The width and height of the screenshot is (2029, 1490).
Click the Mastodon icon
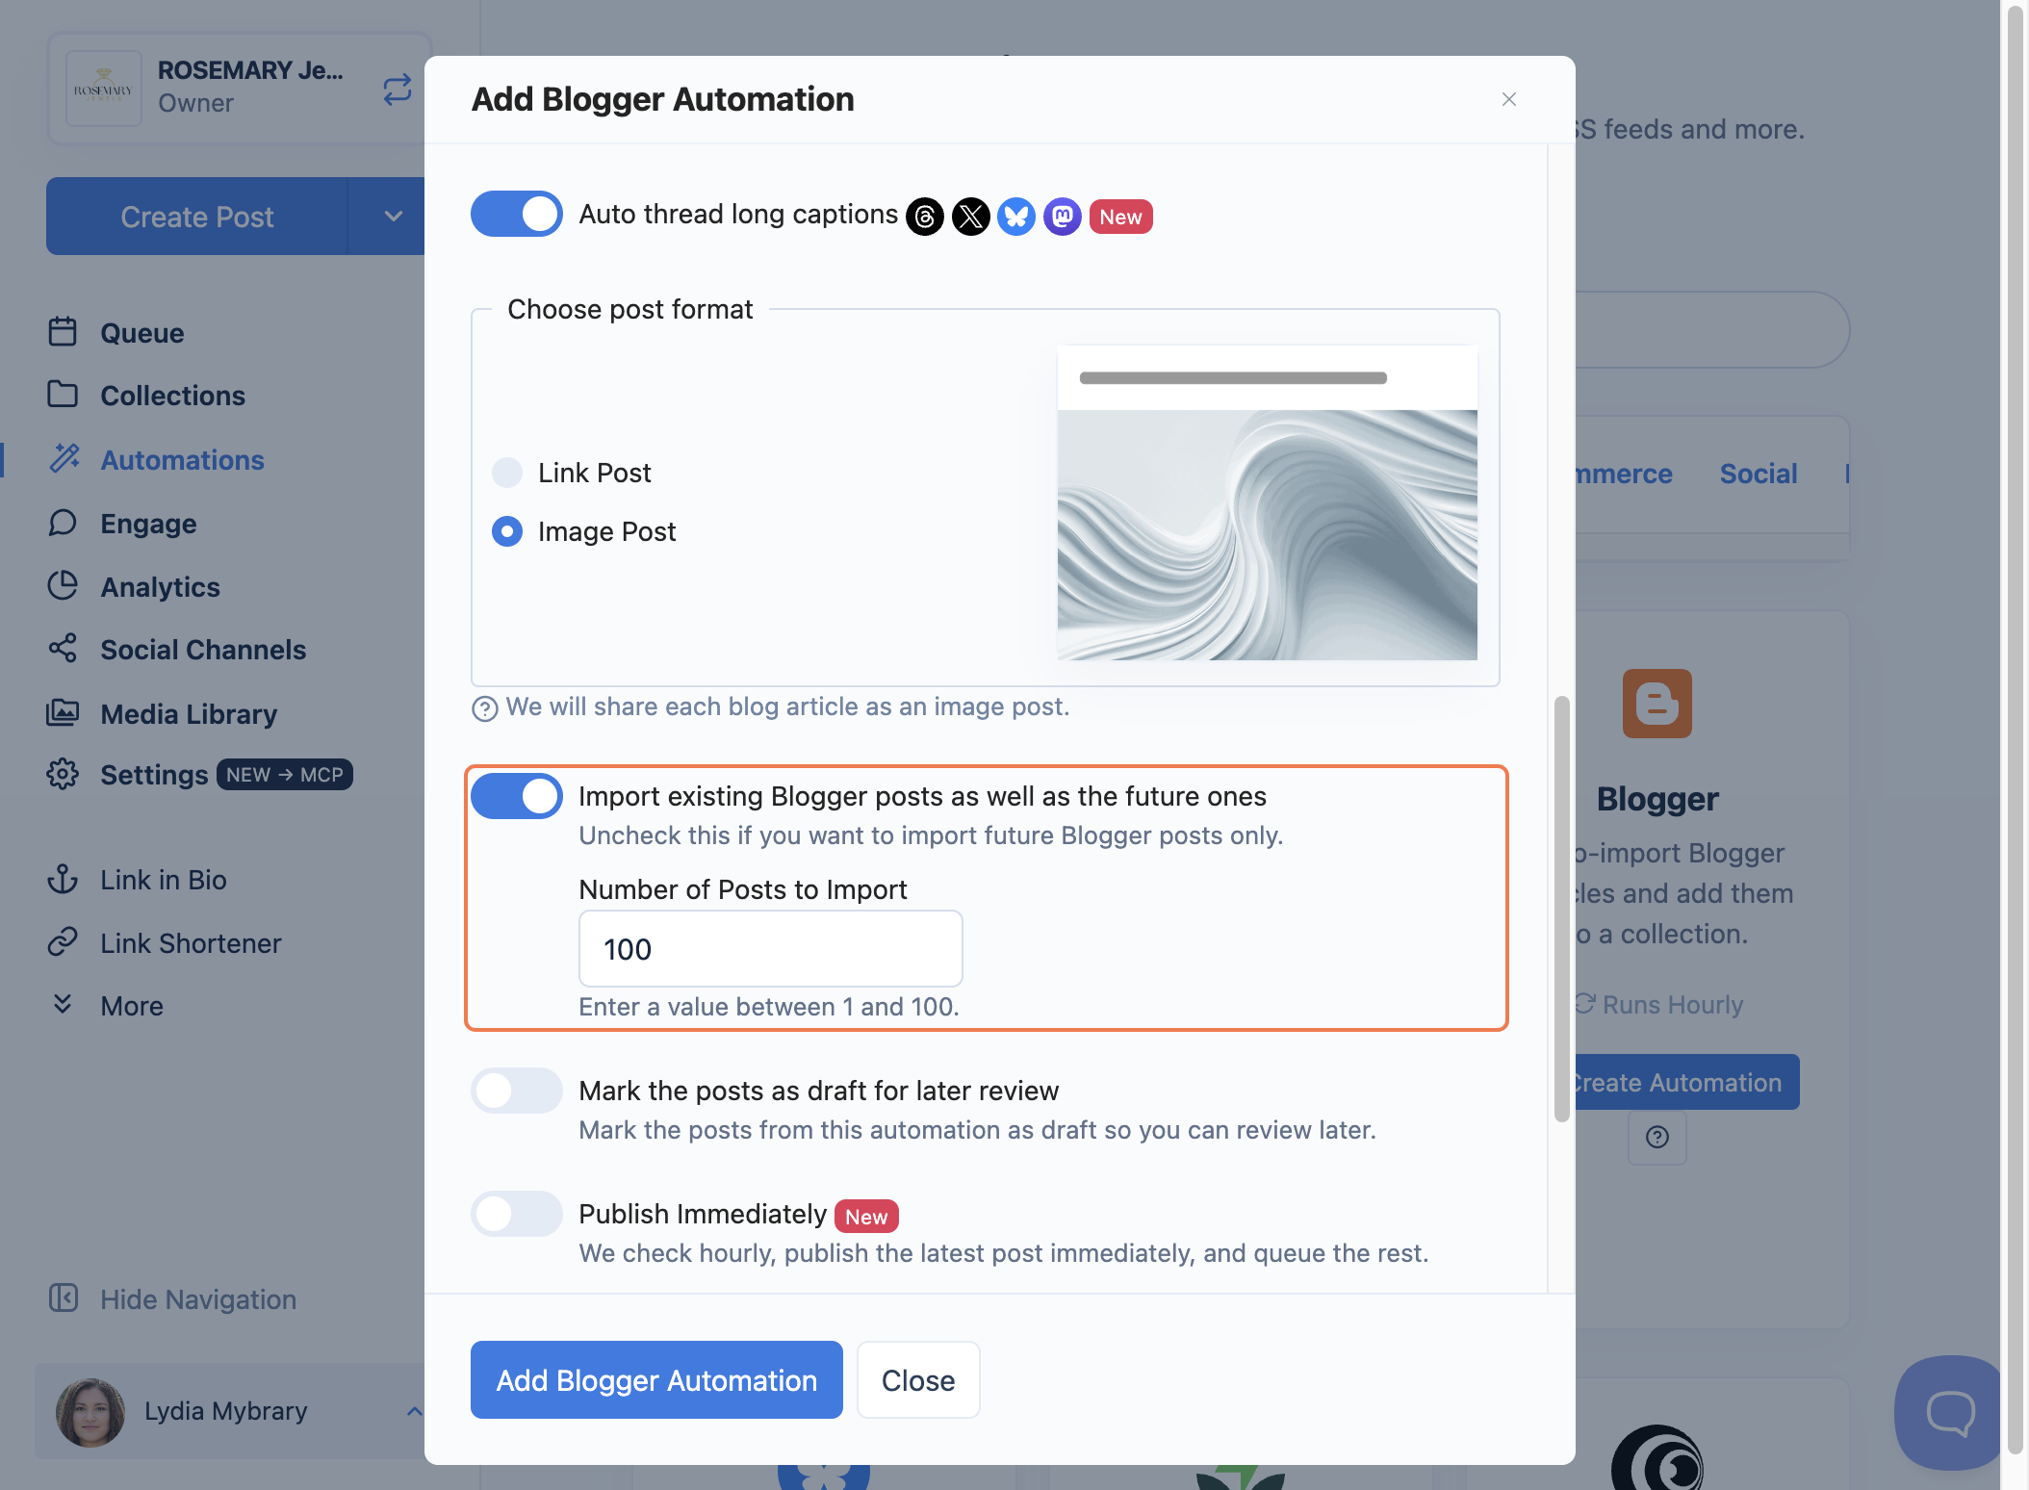click(1063, 217)
